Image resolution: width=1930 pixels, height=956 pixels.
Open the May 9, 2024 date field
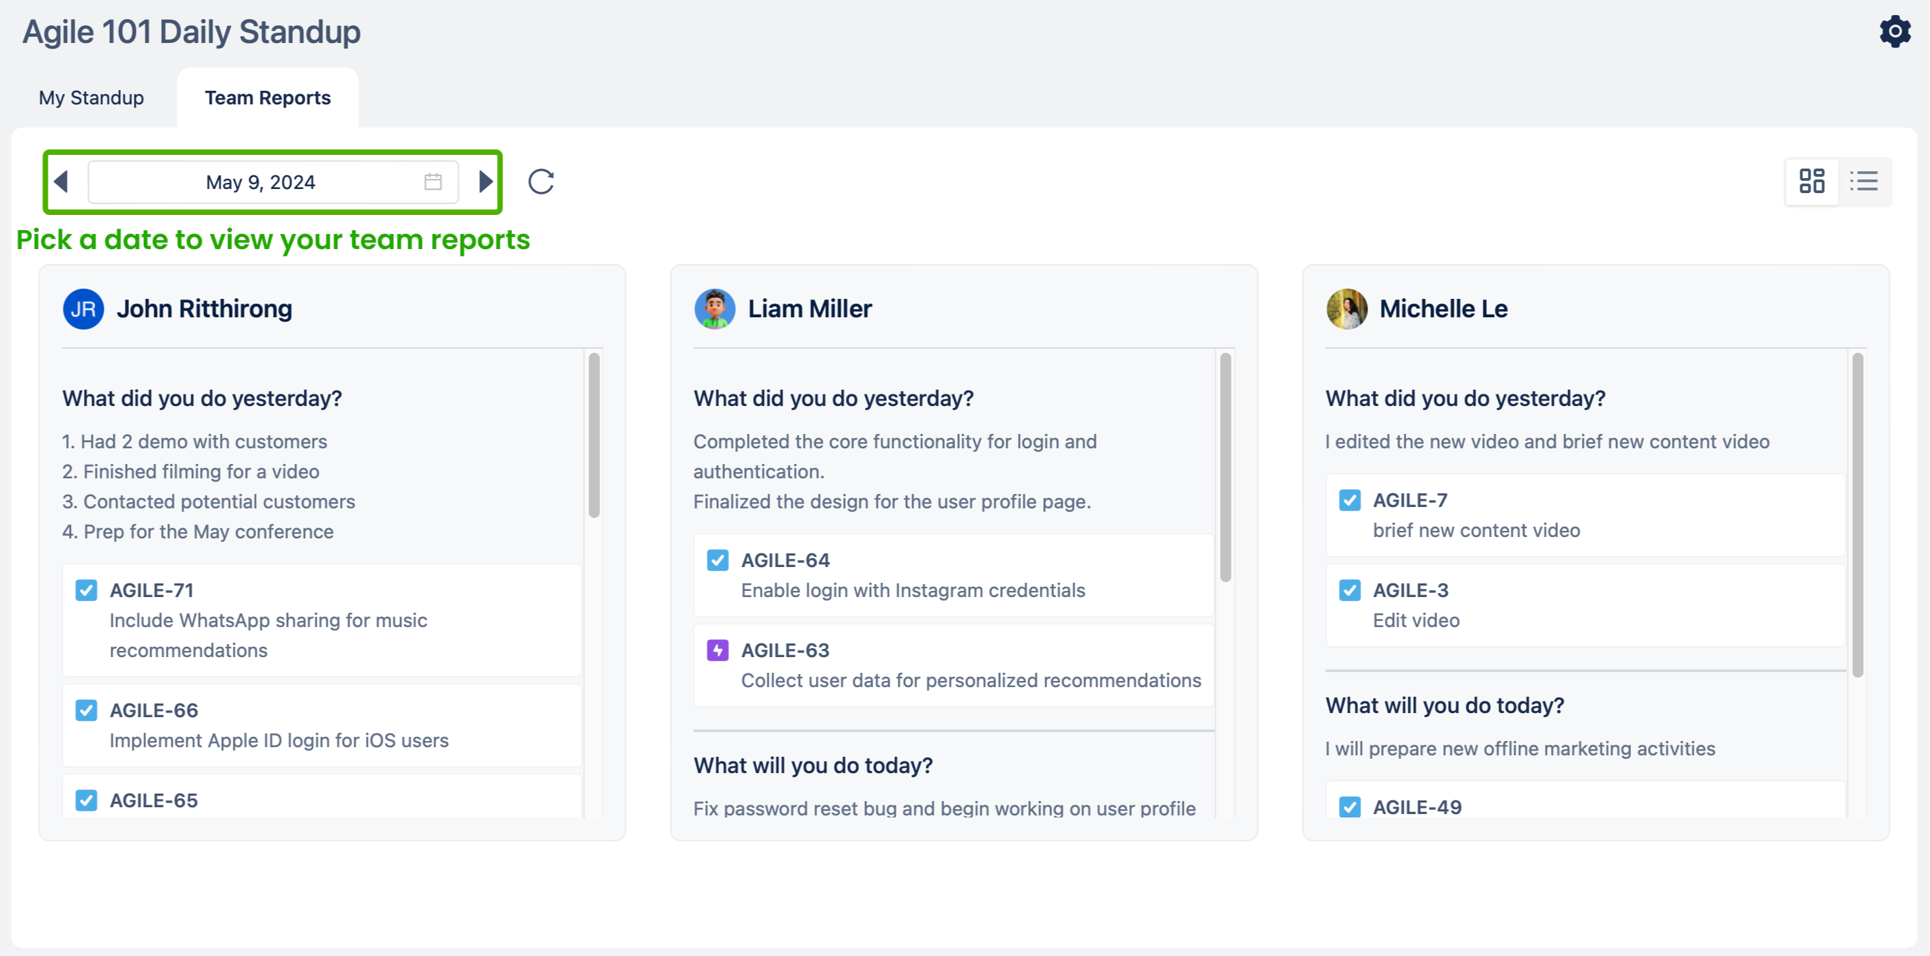point(260,182)
